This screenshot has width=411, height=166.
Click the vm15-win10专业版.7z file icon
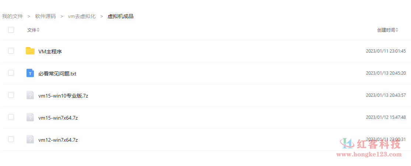click(x=30, y=95)
